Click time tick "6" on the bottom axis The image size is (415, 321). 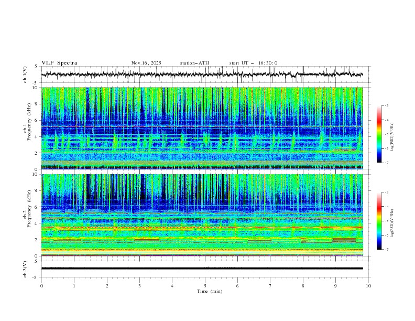[237, 286]
